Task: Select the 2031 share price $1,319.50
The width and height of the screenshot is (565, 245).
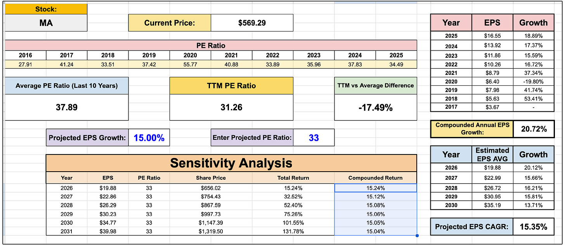Action: [211, 231]
